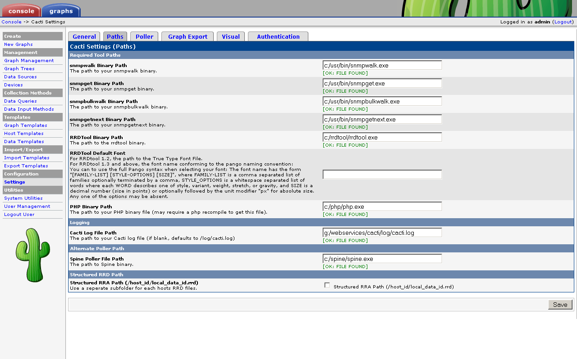
Task: Click the Save button
Action: click(x=560, y=305)
